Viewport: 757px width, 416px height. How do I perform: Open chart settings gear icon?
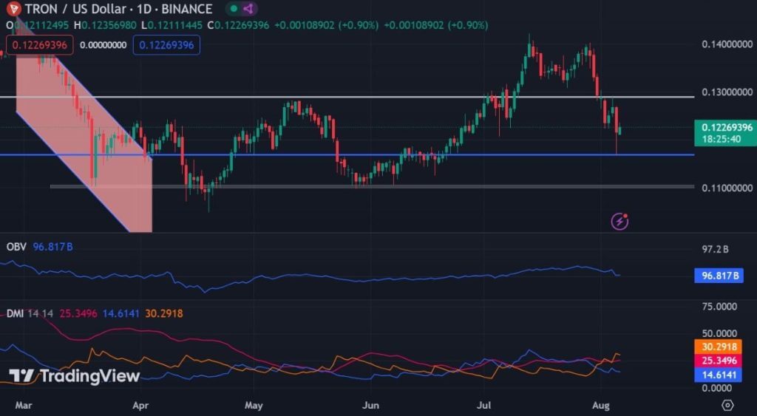click(x=727, y=404)
